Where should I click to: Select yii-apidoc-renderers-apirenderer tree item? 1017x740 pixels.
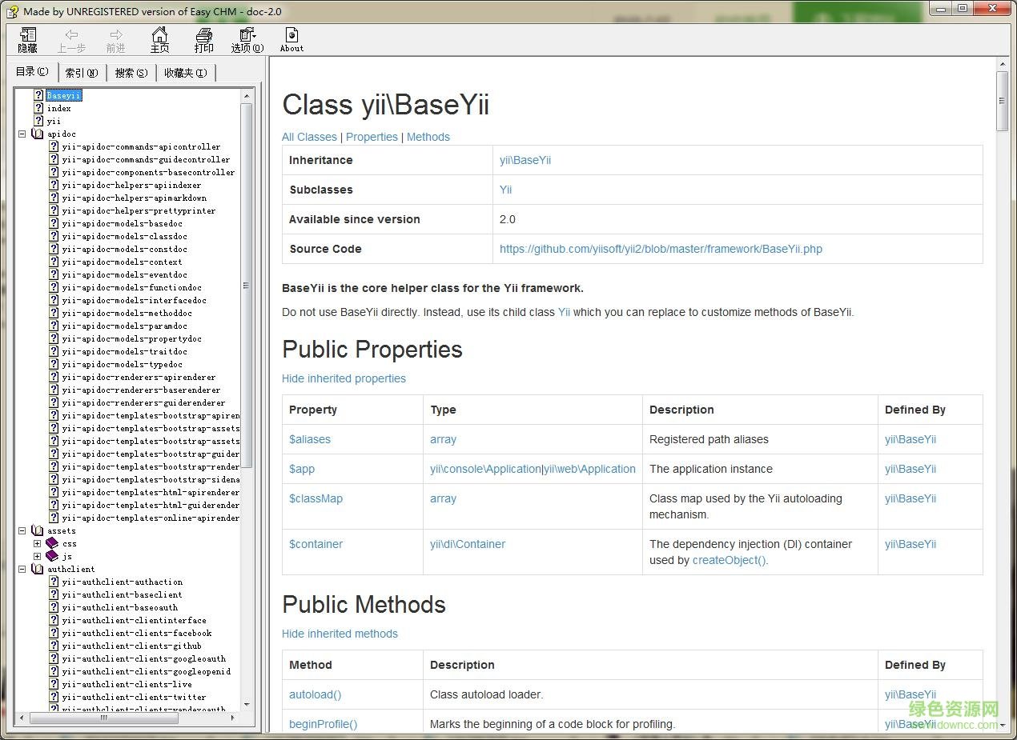139,377
